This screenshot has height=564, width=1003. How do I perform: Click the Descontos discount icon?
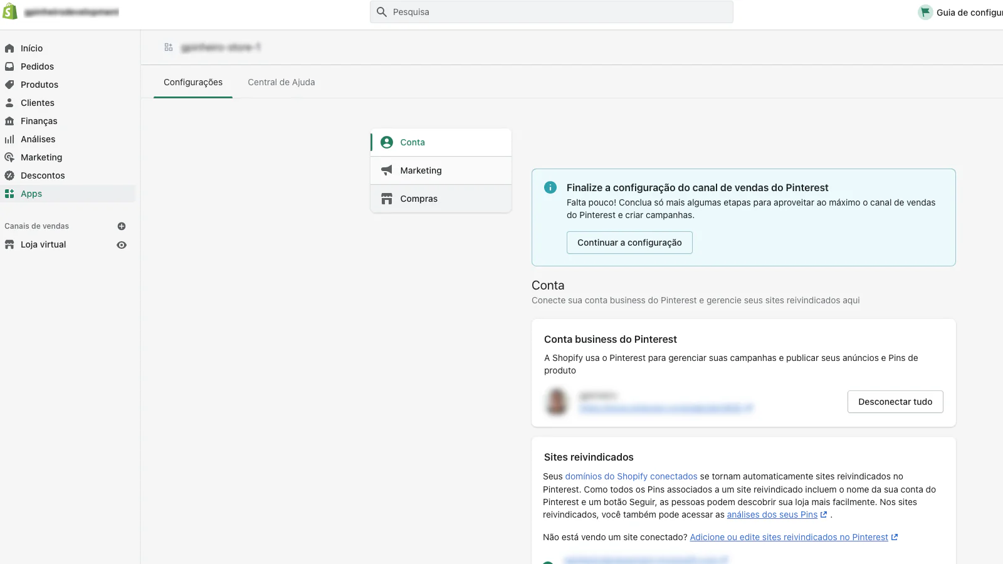coord(9,175)
